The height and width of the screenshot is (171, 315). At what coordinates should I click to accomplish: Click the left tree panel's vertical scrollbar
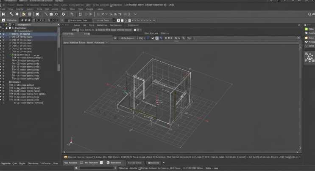click(59, 49)
